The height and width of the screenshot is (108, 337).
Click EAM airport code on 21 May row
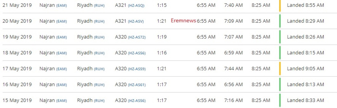[x=62, y=6]
